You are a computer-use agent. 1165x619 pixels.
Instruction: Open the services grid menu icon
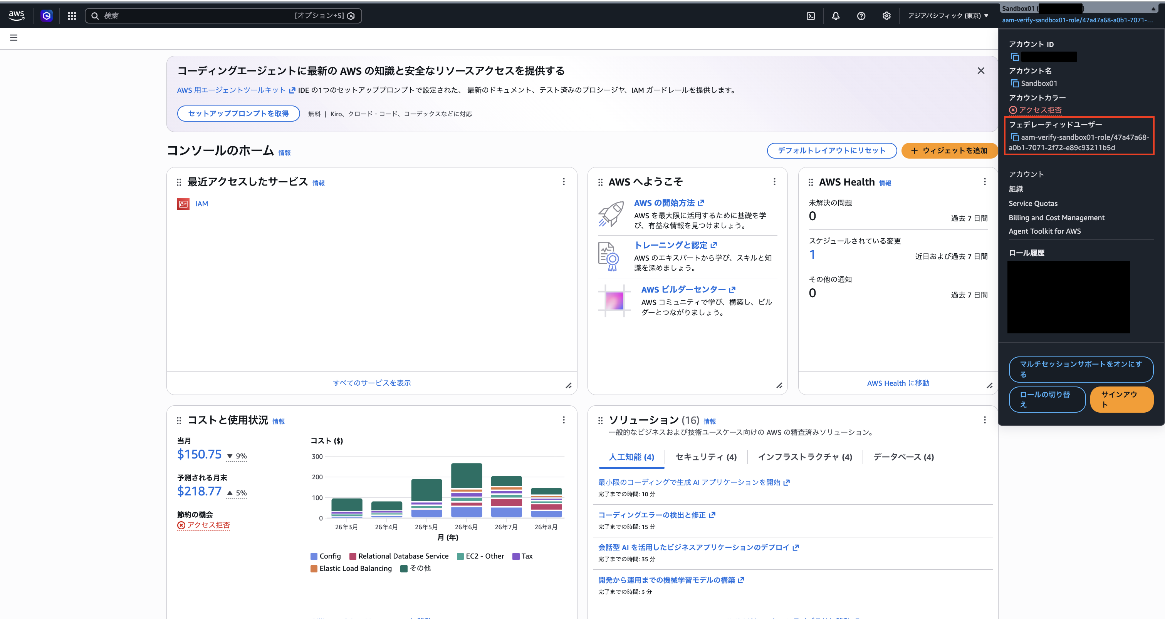pyautogui.click(x=71, y=16)
